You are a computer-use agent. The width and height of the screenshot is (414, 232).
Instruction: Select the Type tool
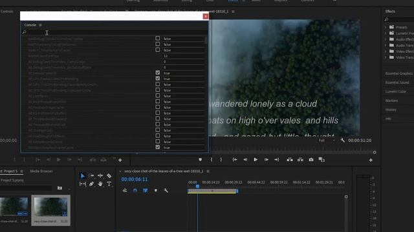109,184
